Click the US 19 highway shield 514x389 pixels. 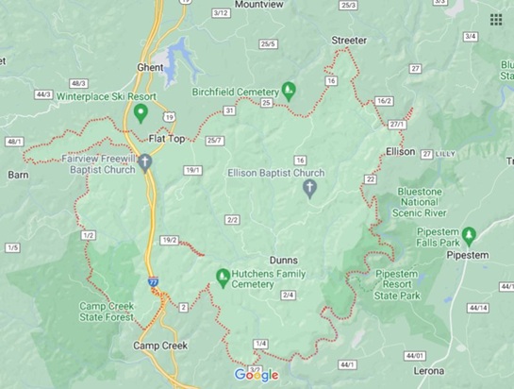pyautogui.click(x=169, y=117)
